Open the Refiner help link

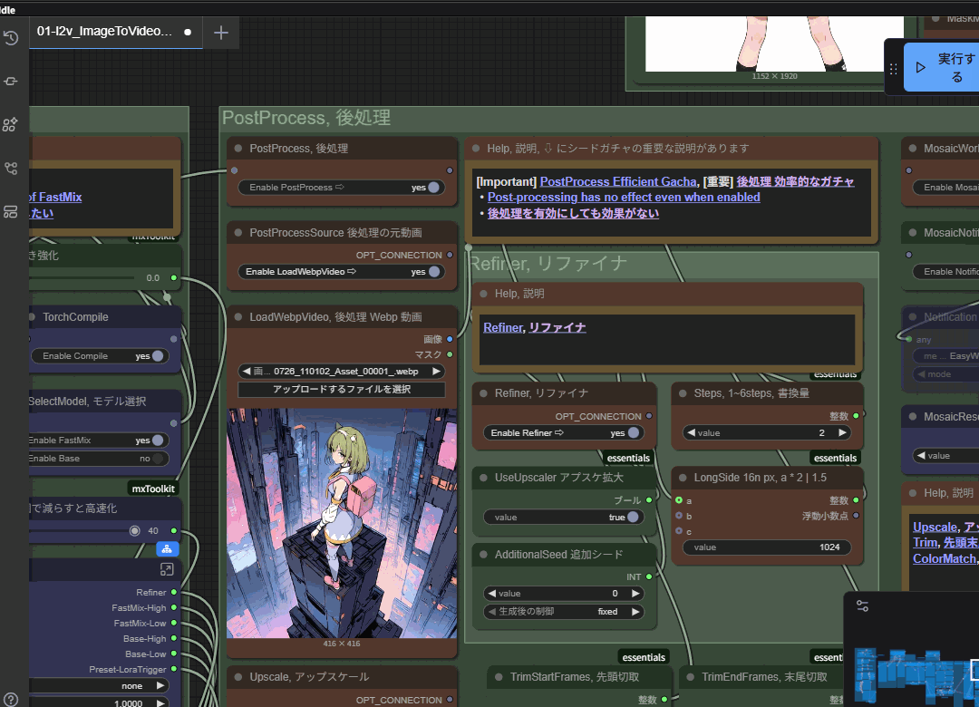502,327
